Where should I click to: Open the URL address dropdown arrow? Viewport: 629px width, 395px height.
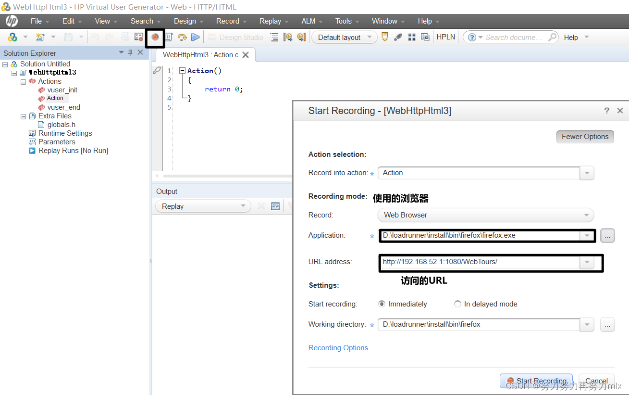click(x=587, y=262)
